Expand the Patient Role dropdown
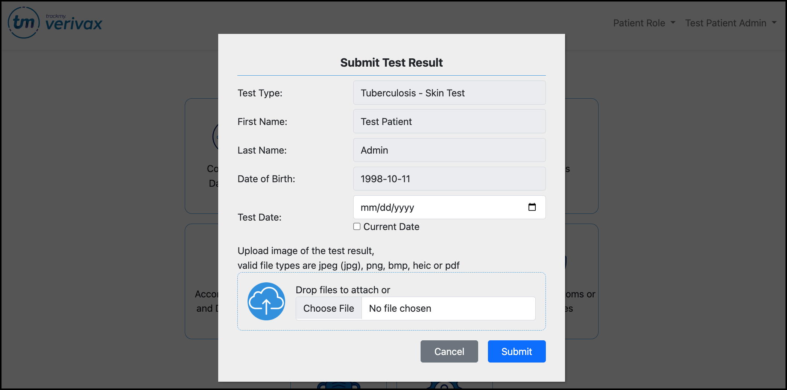Screen dimensions: 787x390 (x=644, y=23)
